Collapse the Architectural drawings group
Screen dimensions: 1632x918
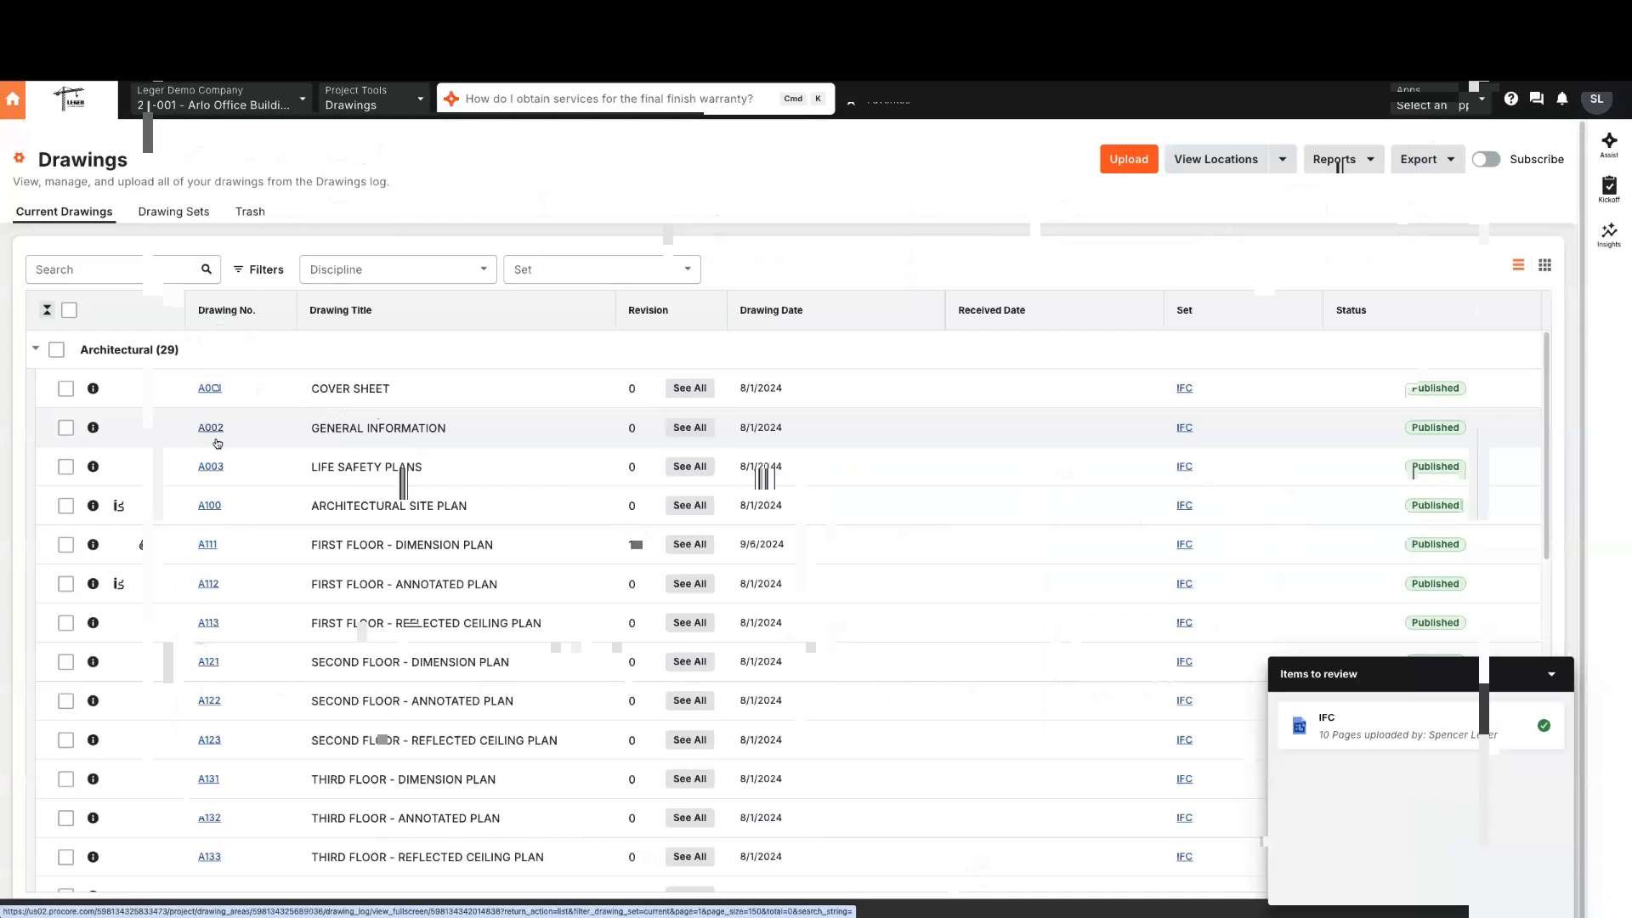click(36, 348)
